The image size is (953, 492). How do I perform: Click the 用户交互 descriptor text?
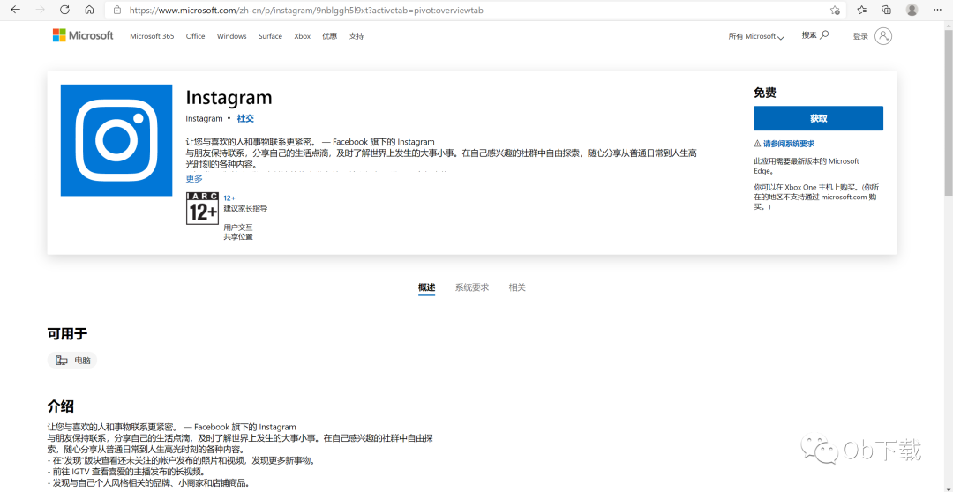tap(238, 227)
